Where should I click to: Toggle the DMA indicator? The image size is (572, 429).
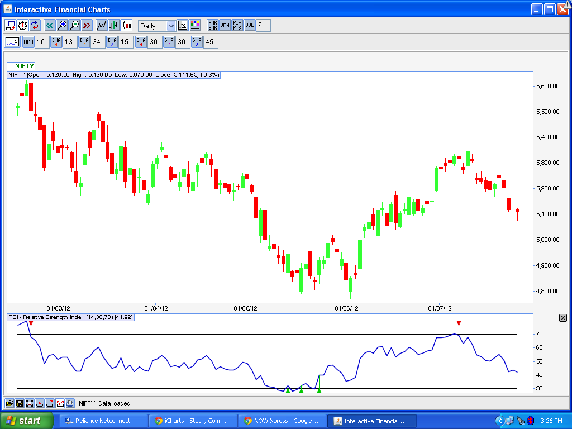(x=225, y=25)
